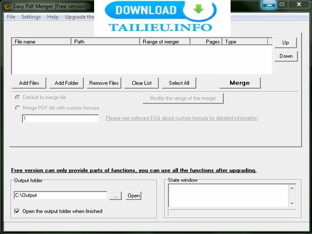This screenshot has width=312, height=234.
Task: Click the Remove Files button
Action: 104,83
